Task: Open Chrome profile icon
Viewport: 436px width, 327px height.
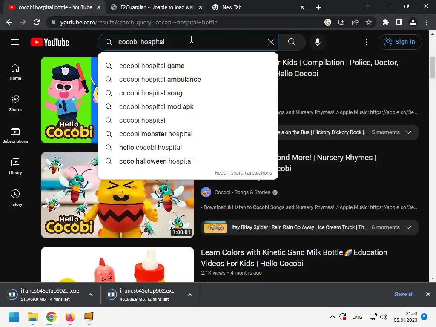Action: click(x=413, y=22)
